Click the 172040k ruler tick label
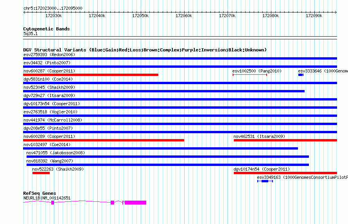 (x=97, y=16)
